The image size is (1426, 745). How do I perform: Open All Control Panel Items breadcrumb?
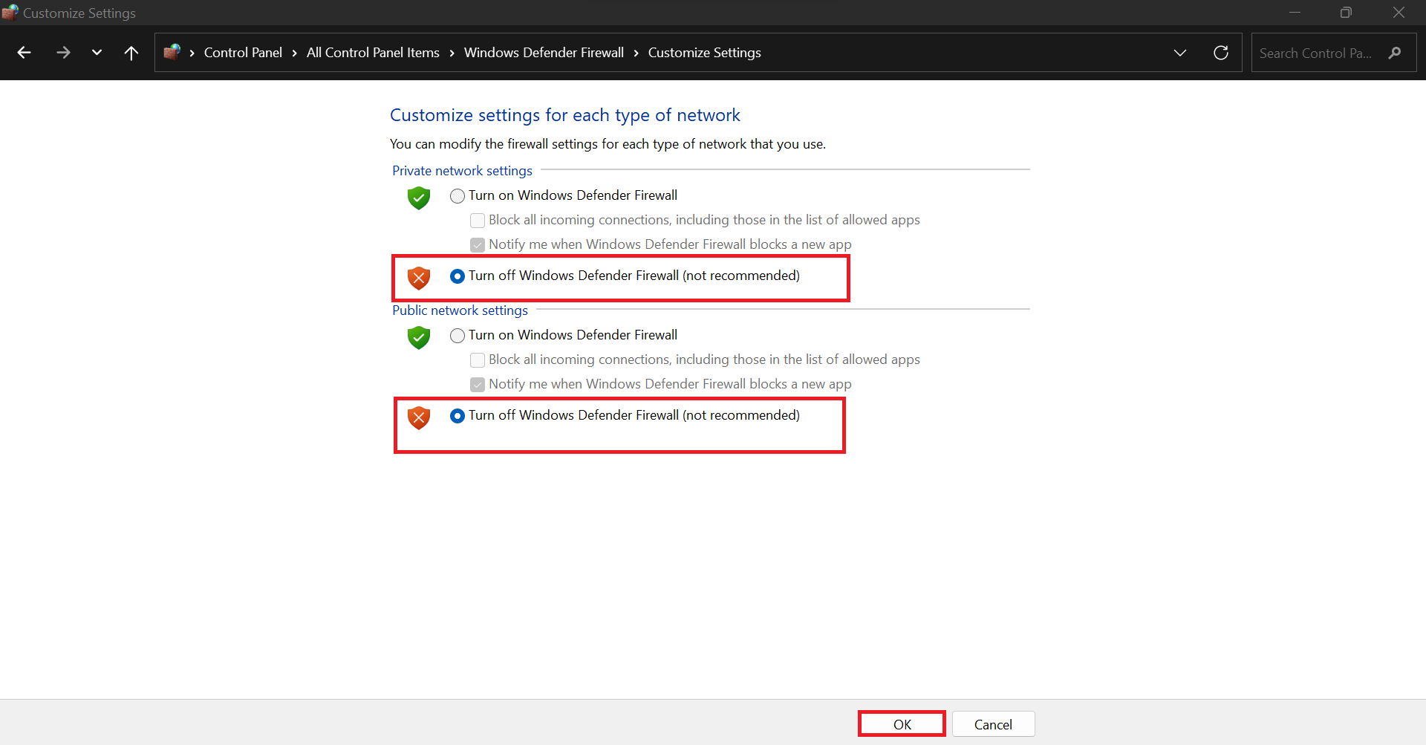point(373,53)
